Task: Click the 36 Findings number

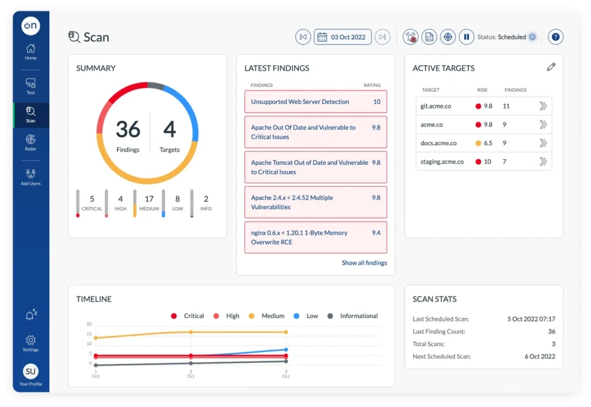Action: 128,129
